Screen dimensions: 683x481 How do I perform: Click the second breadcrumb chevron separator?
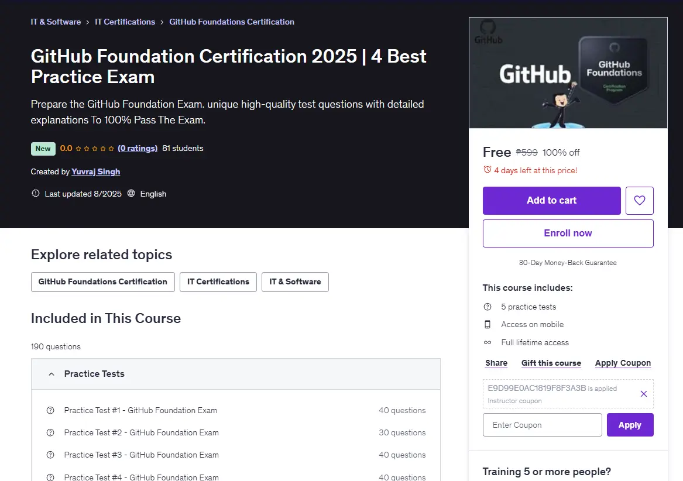pyautogui.click(x=162, y=22)
